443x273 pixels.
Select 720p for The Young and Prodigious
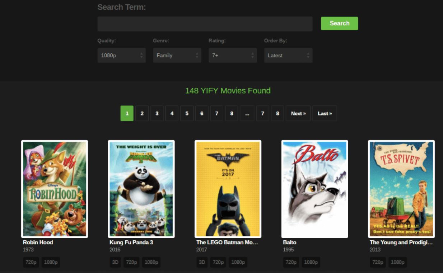(378, 262)
